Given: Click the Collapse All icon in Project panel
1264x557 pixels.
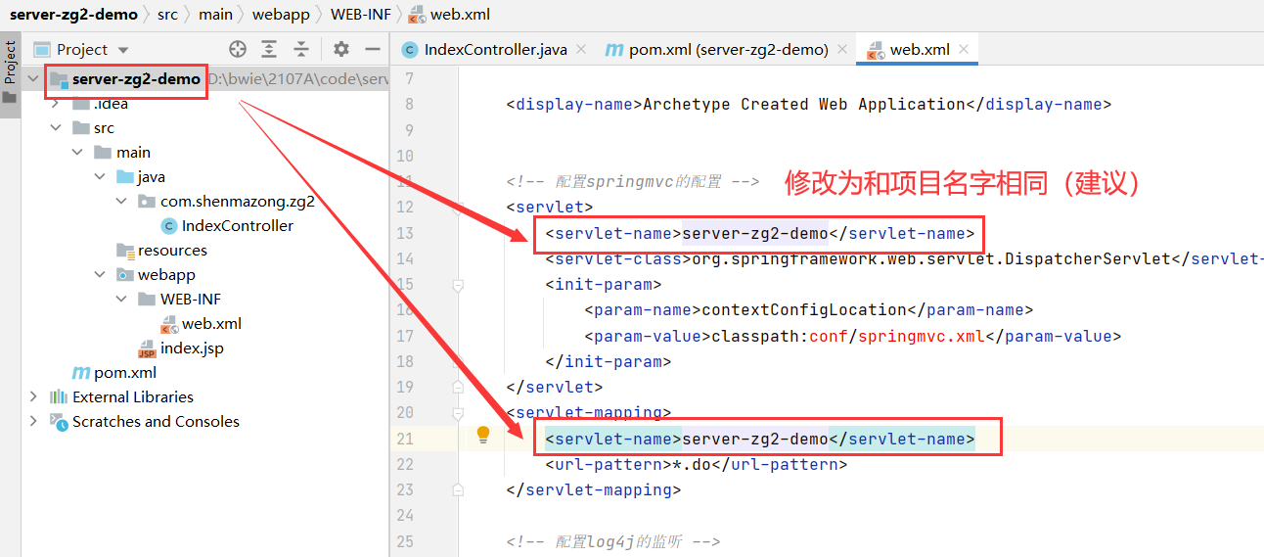Looking at the screenshot, I should pos(301,49).
